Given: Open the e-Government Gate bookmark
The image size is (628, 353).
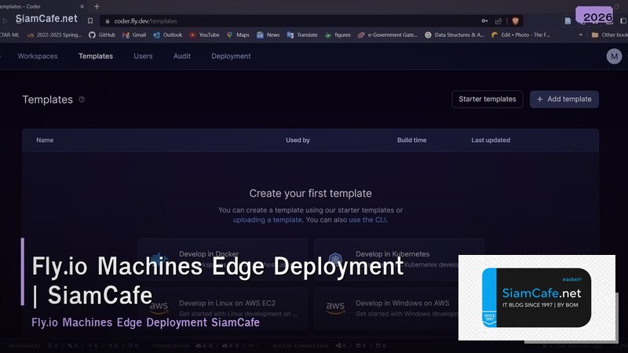Looking at the screenshot, I should pos(387,35).
